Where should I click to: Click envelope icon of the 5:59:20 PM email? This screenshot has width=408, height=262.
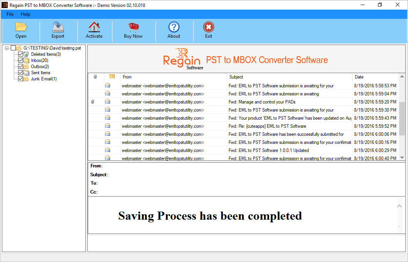pos(107,102)
